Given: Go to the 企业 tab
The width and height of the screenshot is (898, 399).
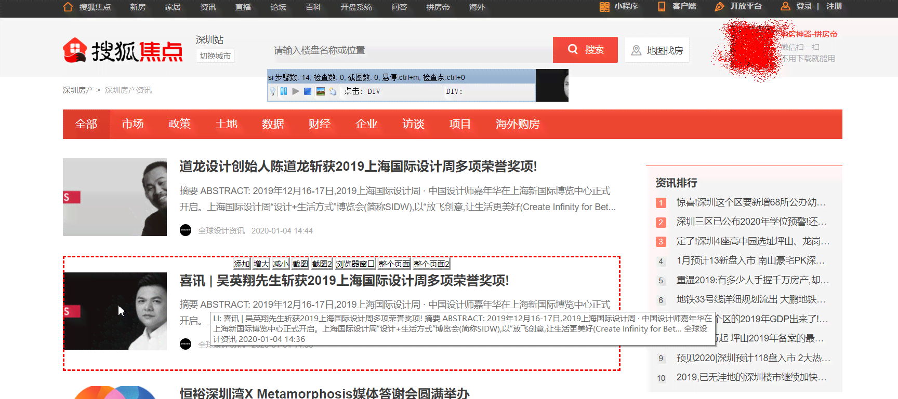Looking at the screenshot, I should tap(366, 124).
